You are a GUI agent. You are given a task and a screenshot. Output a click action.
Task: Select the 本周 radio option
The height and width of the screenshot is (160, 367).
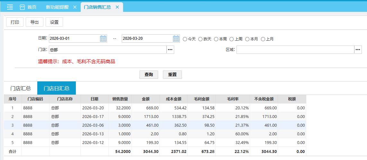(x=216, y=39)
